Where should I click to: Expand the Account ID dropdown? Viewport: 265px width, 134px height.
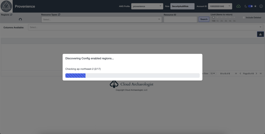[220, 6]
